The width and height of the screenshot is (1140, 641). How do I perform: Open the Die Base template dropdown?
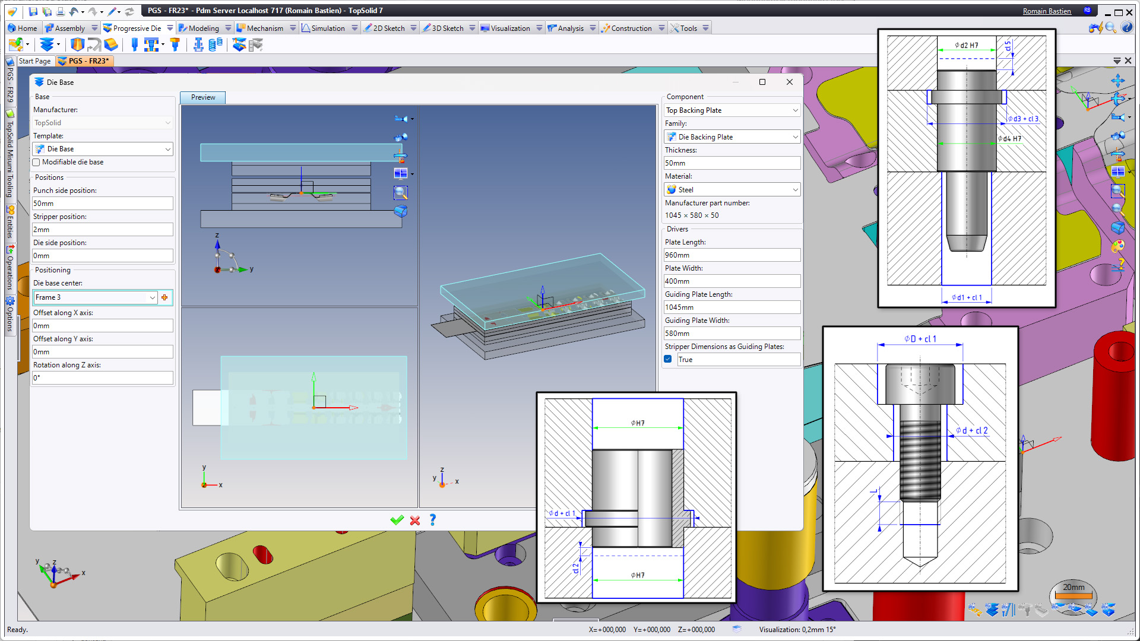167,149
